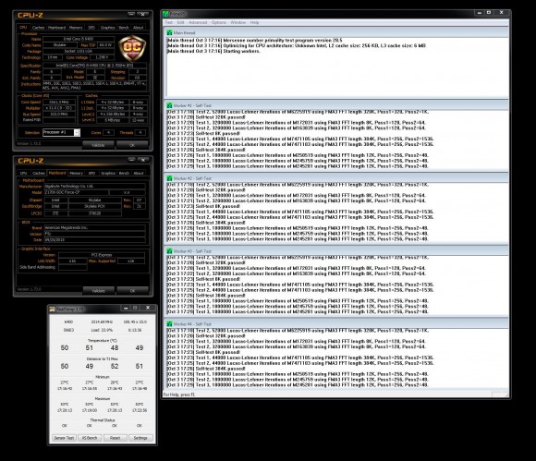
Task: Switch to Memory tab in lower CPU-Z
Action: tap(76, 174)
